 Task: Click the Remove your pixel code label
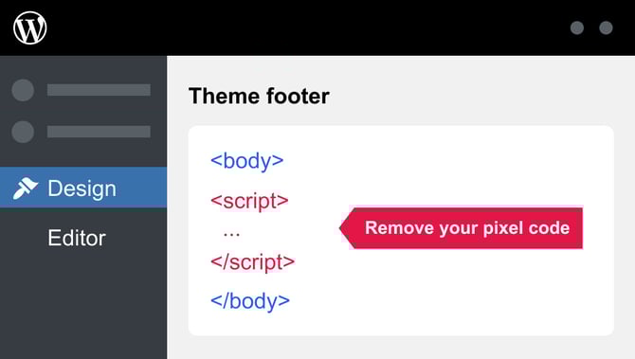467,228
